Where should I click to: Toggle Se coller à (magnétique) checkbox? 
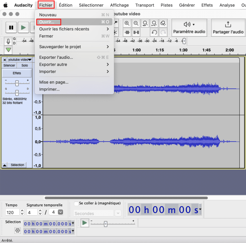tap(76, 204)
